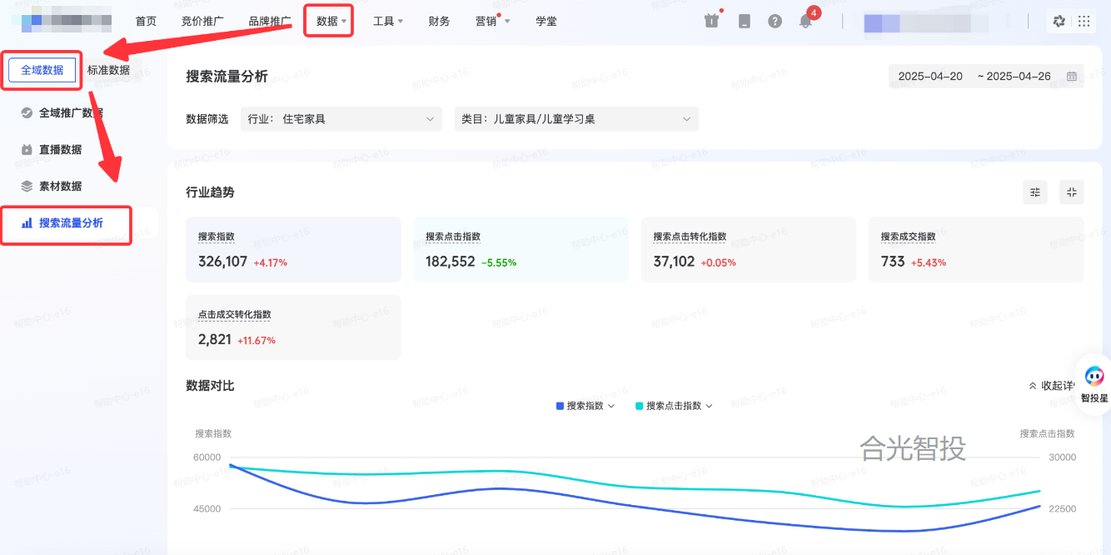Viewport: 1111px width, 555px height.
Task: Click the 60000 axis label
Action: pos(207,457)
